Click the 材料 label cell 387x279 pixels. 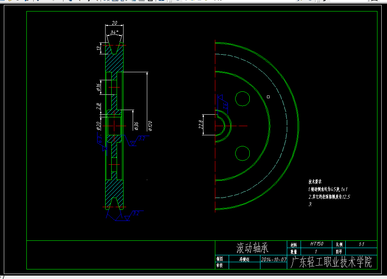click(293, 245)
